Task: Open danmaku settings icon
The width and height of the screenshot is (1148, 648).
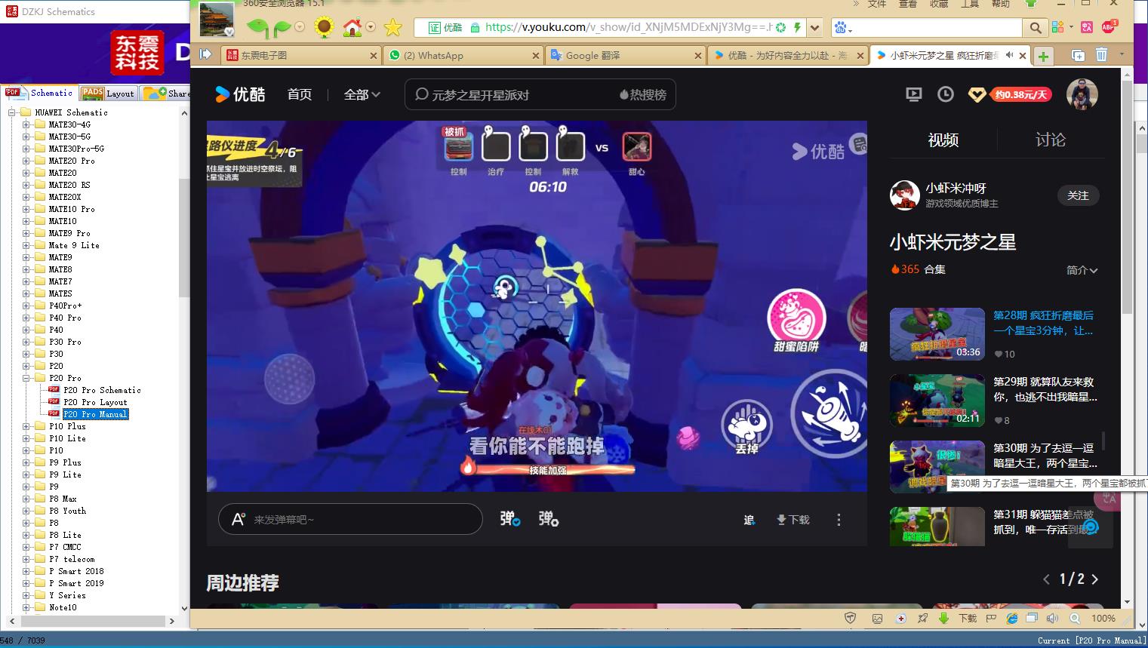Action: [548, 519]
